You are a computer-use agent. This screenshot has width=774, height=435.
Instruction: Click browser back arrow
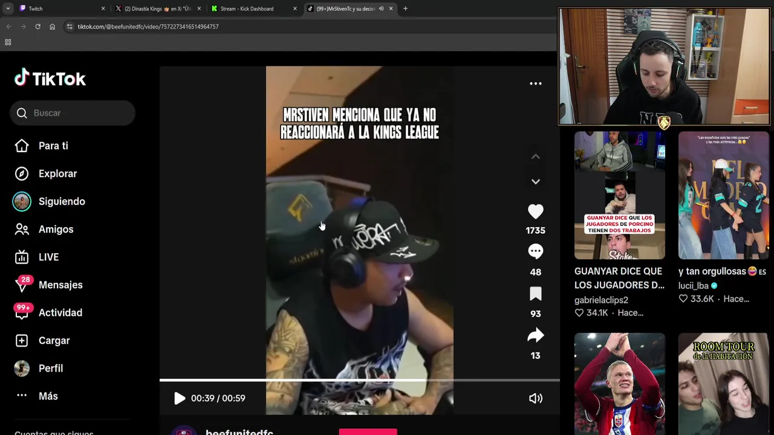pos(8,27)
